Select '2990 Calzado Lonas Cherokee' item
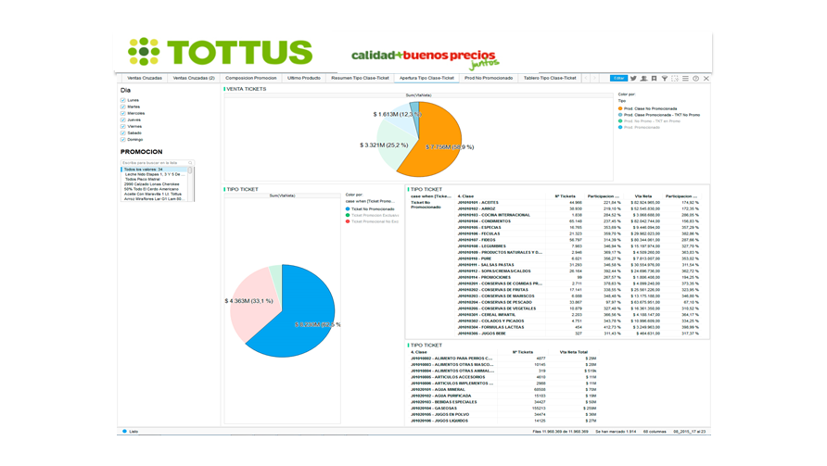 [x=154, y=184]
